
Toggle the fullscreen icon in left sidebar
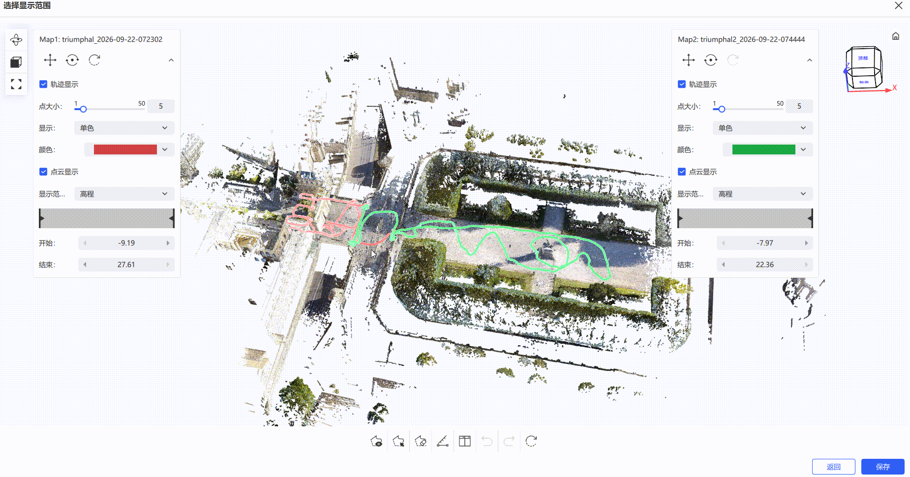click(x=16, y=84)
